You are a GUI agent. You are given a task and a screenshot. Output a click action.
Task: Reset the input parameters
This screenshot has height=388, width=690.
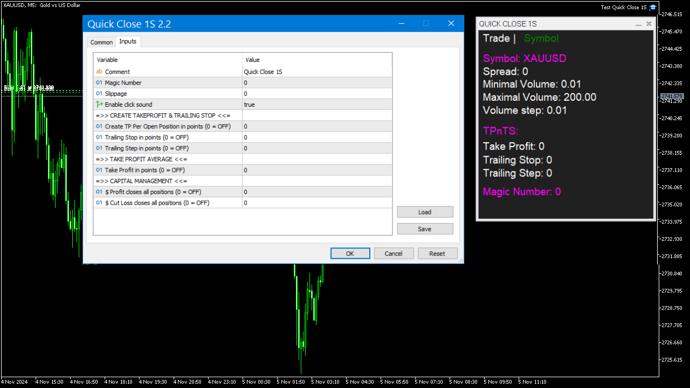pyautogui.click(x=437, y=253)
